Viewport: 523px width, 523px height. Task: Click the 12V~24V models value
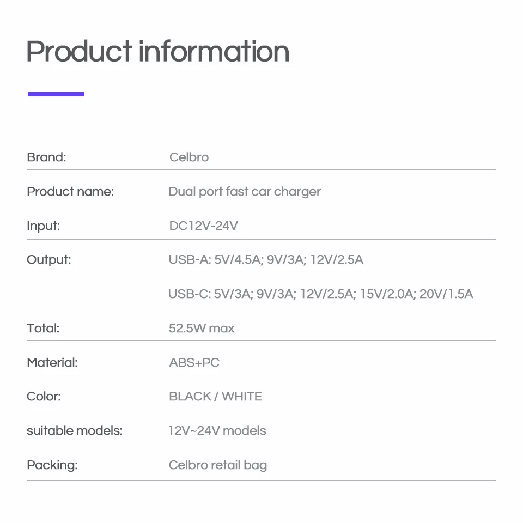pos(217,431)
